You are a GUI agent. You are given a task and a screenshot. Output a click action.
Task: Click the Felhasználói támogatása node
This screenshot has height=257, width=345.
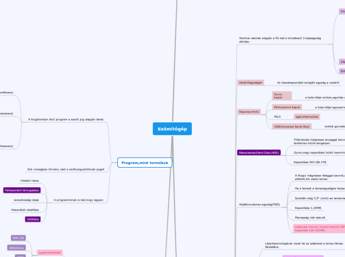click(x=22, y=190)
